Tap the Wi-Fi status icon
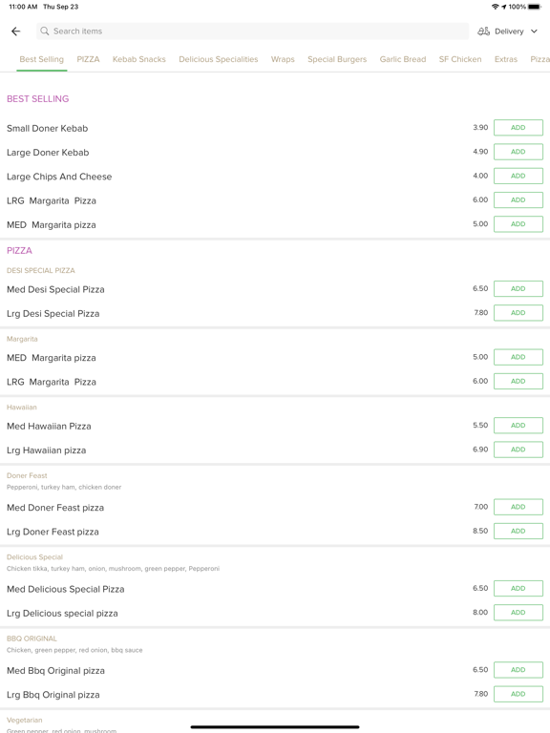The height and width of the screenshot is (733, 550). [496, 7]
